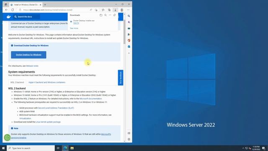Viewport: 268px width, 151px height.
Task: Open the Games sidebar icon
Action: 129,34
